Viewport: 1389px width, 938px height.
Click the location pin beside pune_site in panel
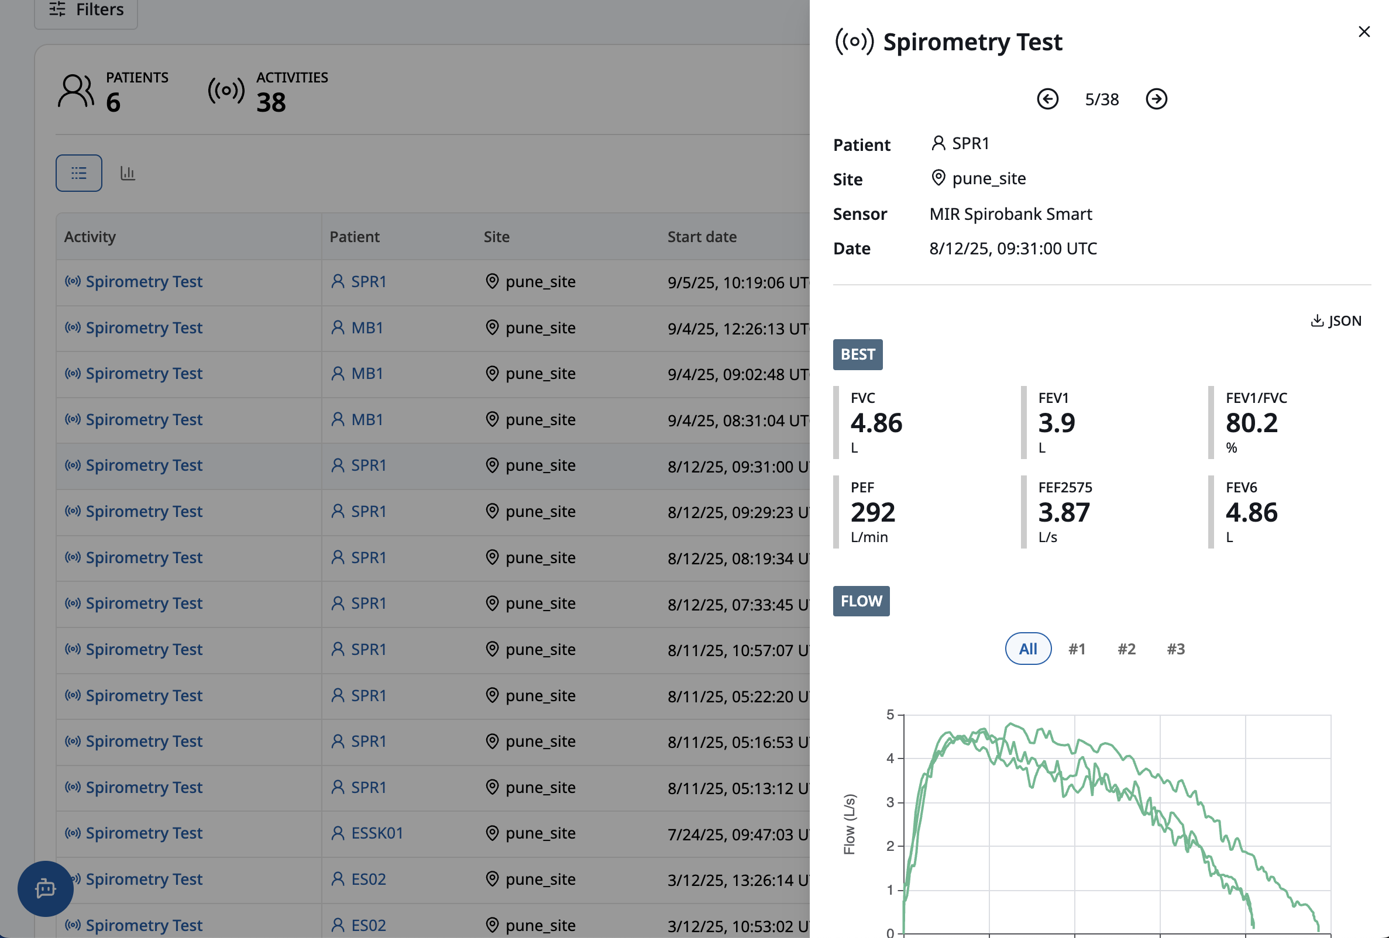coord(938,178)
